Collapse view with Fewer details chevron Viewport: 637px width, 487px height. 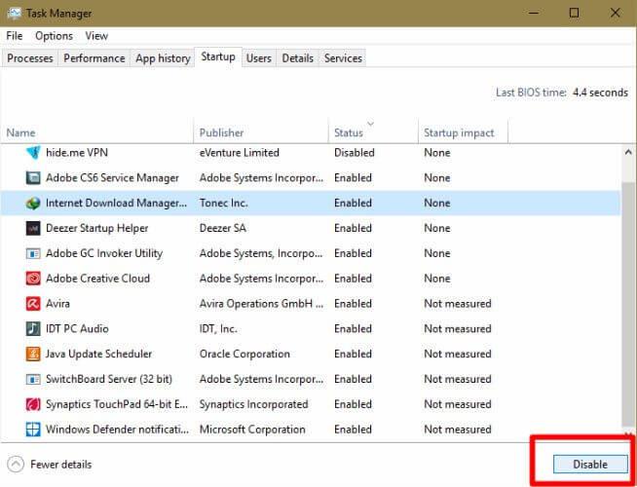pyautogui.click(x=16, y=465)
